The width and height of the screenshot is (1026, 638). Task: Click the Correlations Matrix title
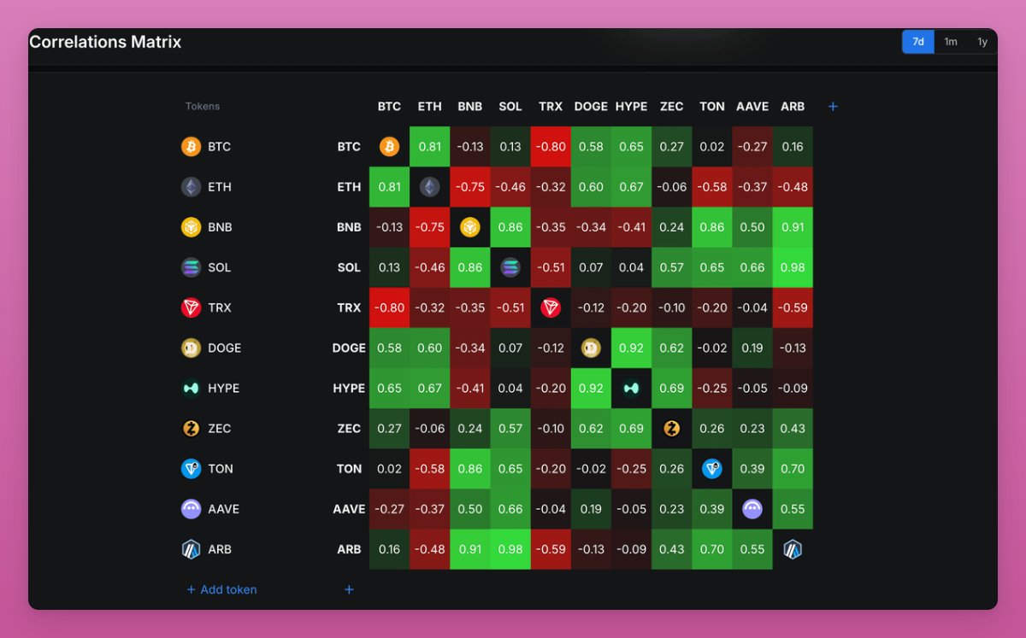pos(105,42)
